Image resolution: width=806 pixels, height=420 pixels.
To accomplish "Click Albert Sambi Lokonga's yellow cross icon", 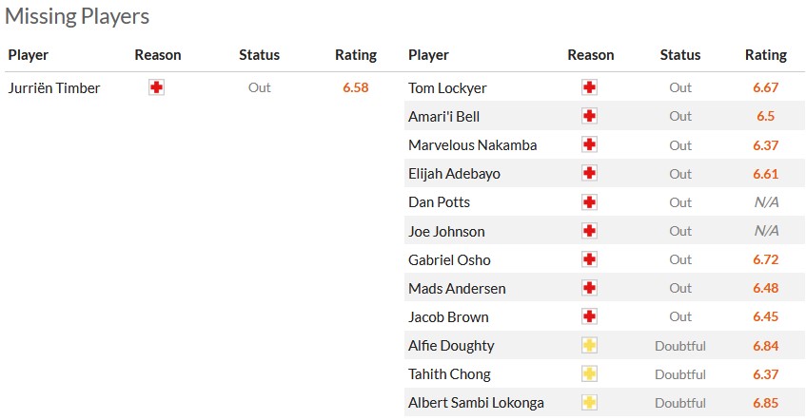I will click(590, 403).
